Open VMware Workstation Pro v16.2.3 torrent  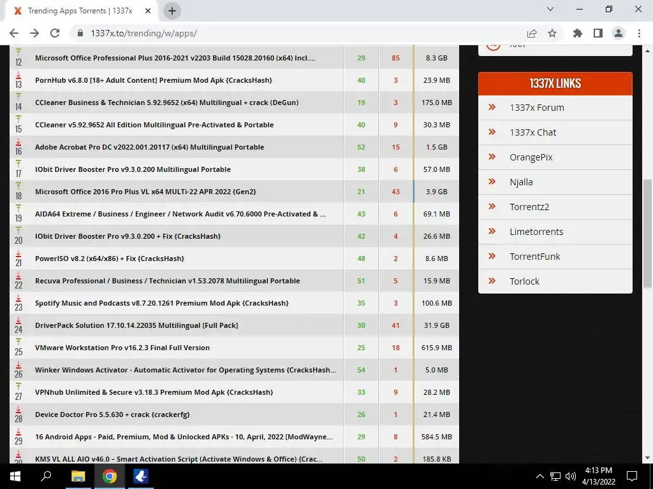[122, 348]
